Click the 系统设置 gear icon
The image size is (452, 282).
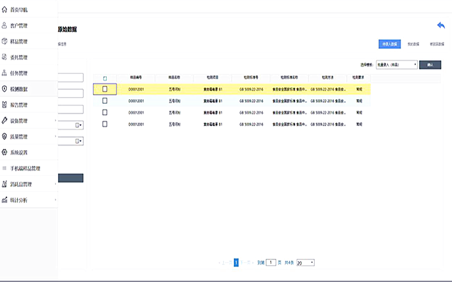(x=5, y=152)
